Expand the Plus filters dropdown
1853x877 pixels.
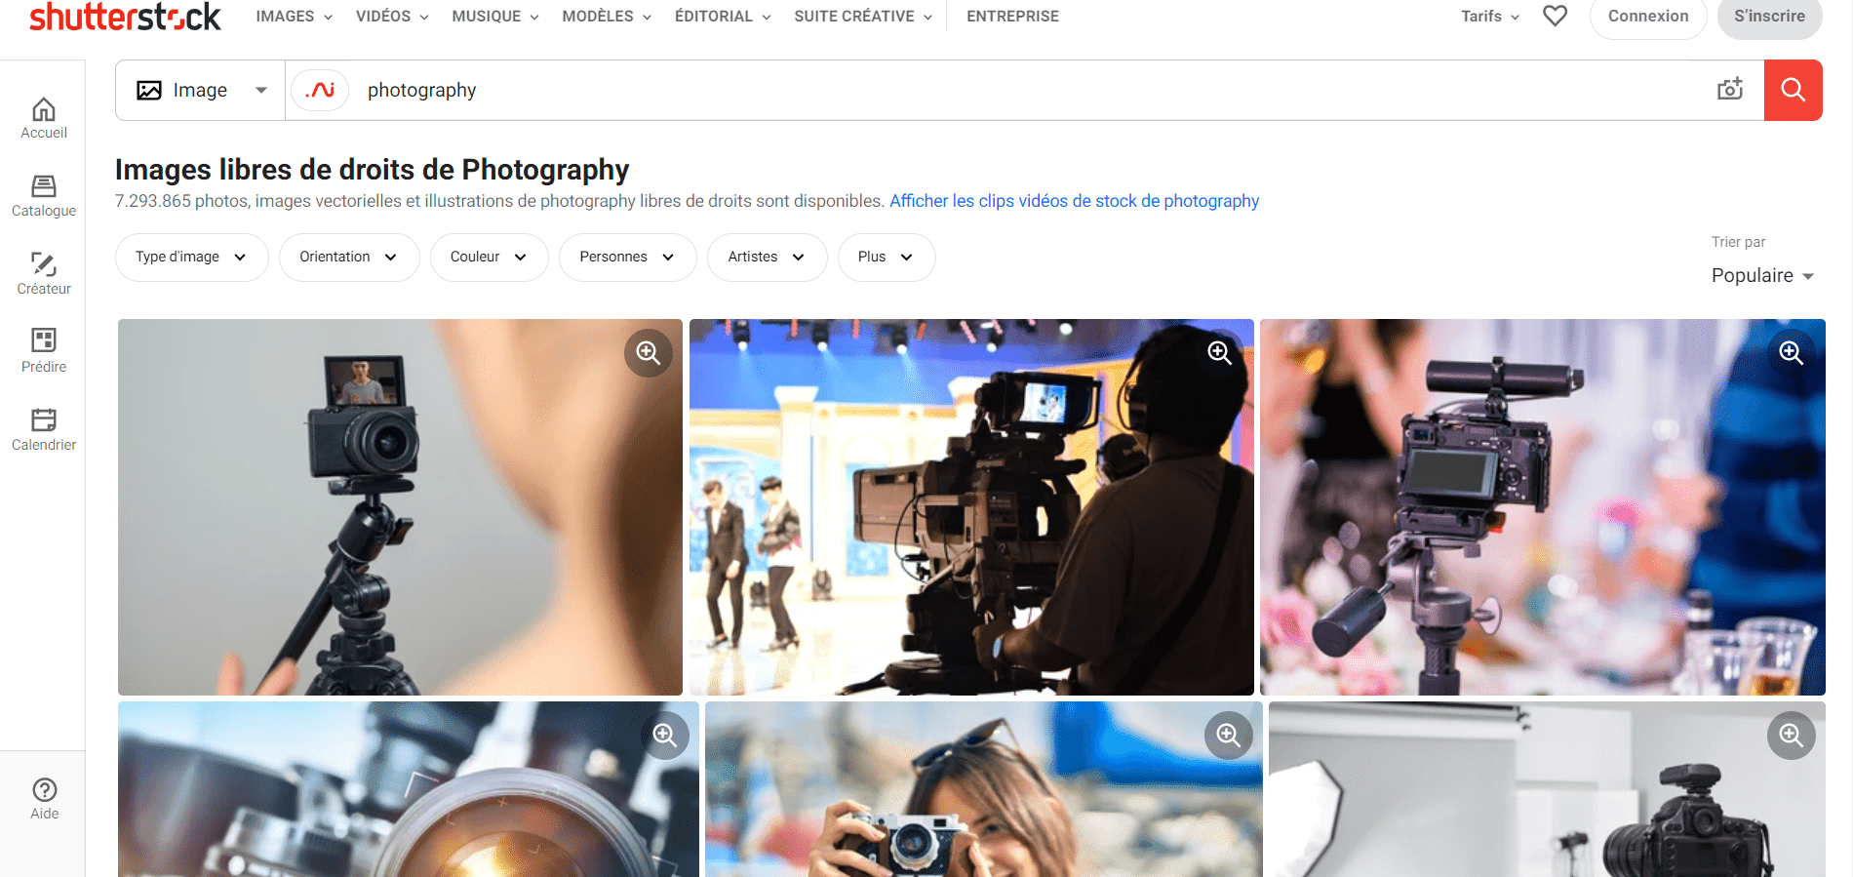pyautogui.click(x=887, y=258)
